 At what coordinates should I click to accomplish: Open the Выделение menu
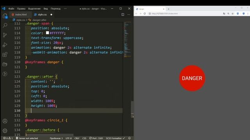click(x=34, y=9)
